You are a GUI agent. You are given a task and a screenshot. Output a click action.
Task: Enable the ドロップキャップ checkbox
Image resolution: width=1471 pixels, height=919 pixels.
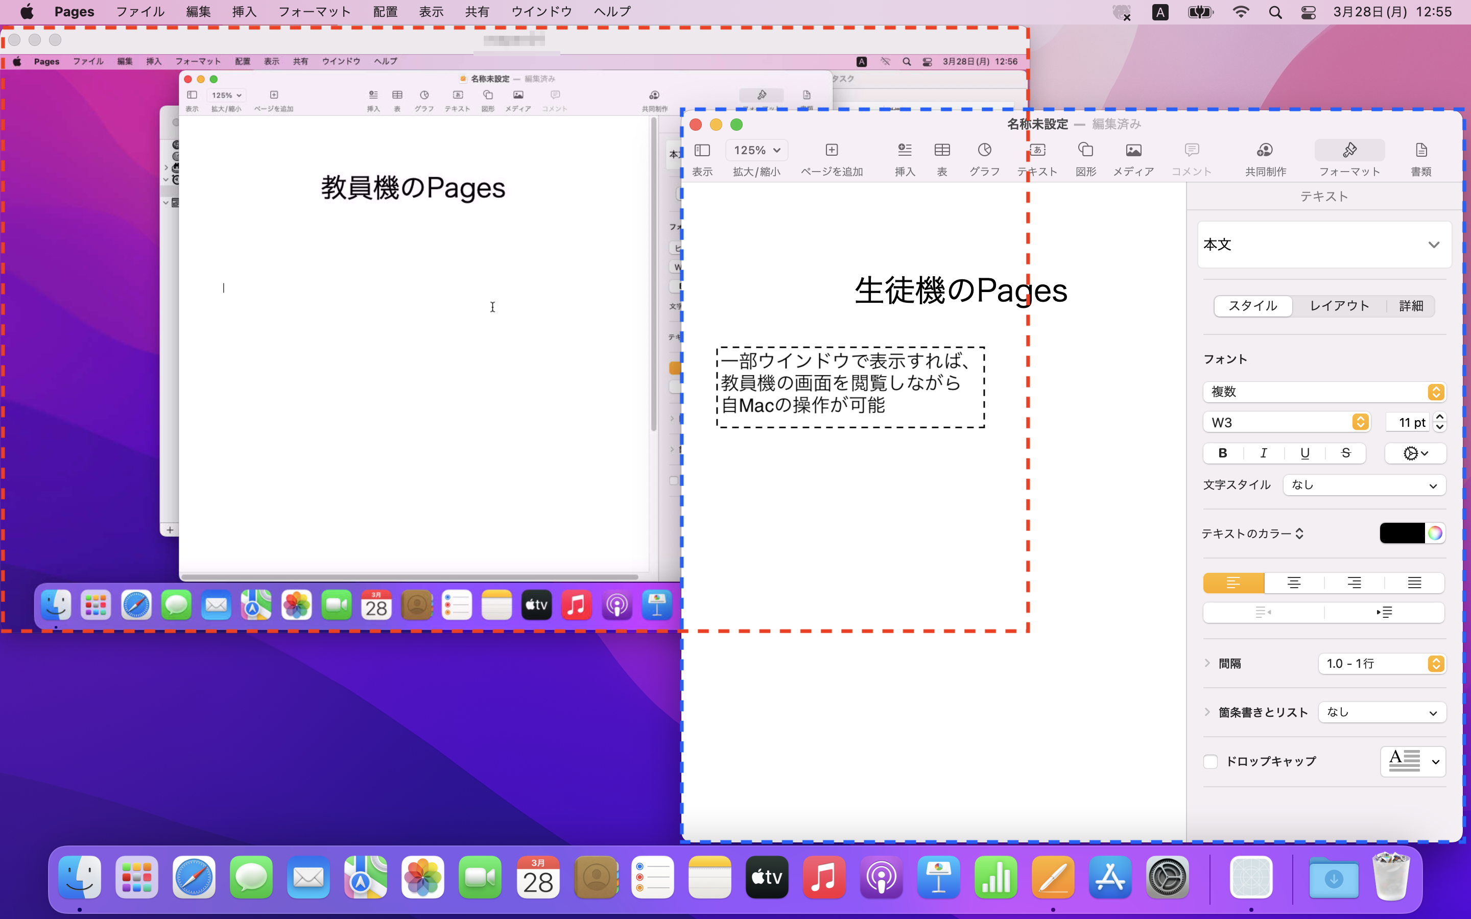(x=1210, y=762)
